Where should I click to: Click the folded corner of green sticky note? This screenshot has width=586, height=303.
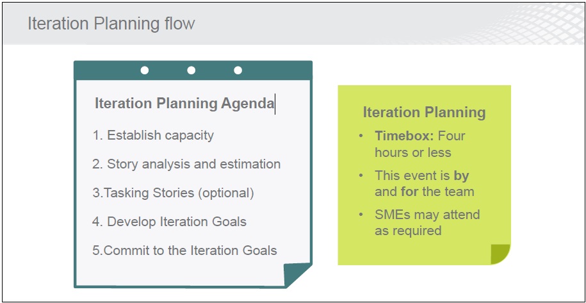click(500, 254)
